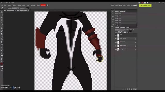Select the Clone Stamp tool
Screen dimensions: 165x92
point(2,34)
